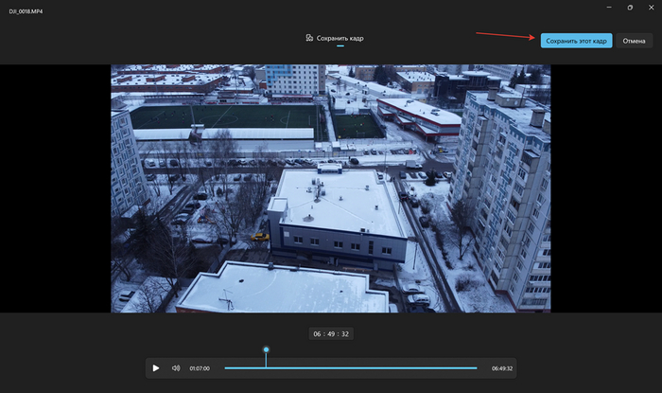Click the Отмена button
The width and height of the screenshot is (662, 393).
pyautogui.click(x=634, y=41)
